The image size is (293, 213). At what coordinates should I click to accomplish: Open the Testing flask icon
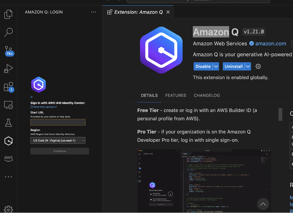click(8, 123)
